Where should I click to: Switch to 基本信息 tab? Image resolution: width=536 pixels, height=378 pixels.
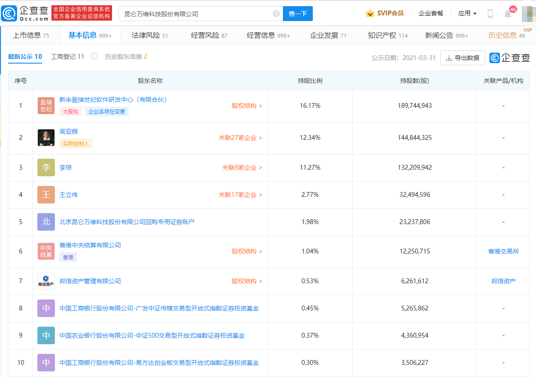coord(90,35)
